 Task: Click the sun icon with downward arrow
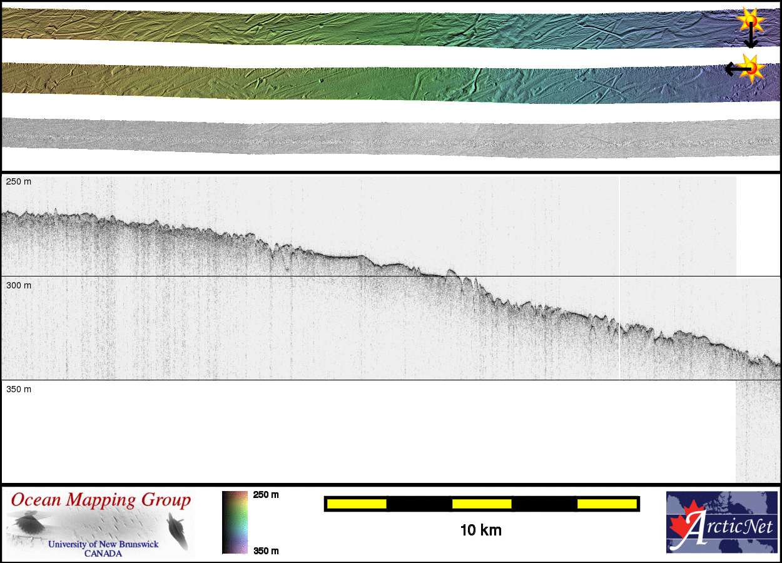tap(750, 21)
